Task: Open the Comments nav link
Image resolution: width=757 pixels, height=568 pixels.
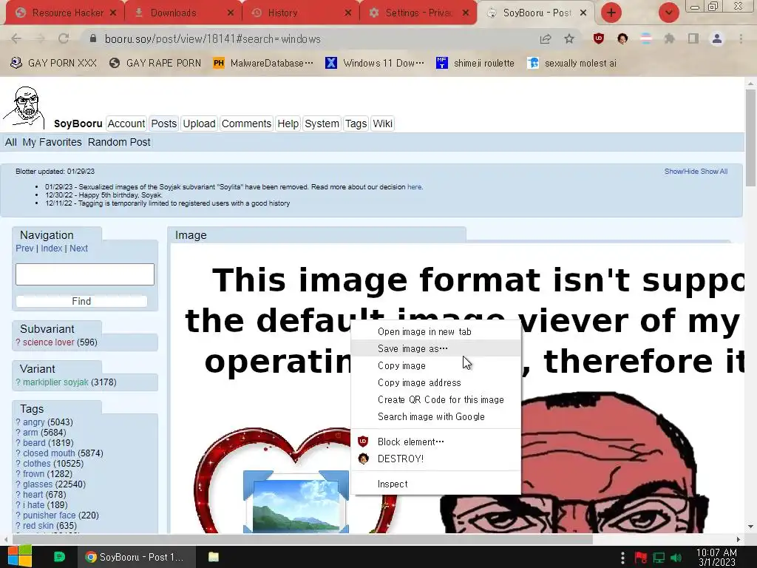Action: (246, 124)
